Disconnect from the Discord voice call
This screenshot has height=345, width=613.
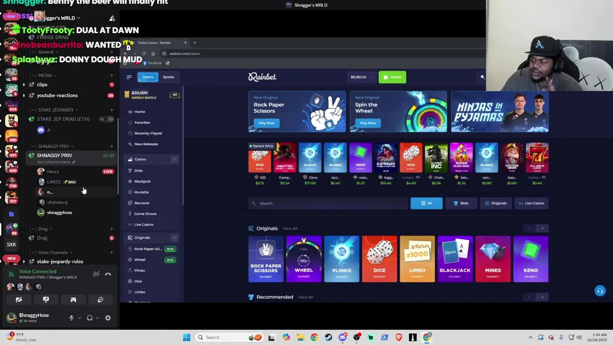108,275
